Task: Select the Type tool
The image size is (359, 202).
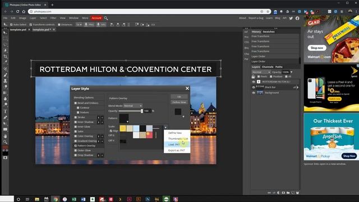Action: pos(5,112)
